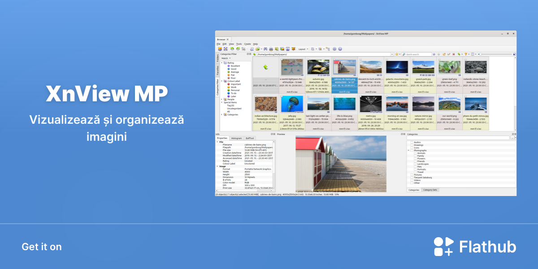
Task: Tick checkbox on galactic-mountains.jpg thumbnail
Action: pyautogui.click(x=386, y=59)
